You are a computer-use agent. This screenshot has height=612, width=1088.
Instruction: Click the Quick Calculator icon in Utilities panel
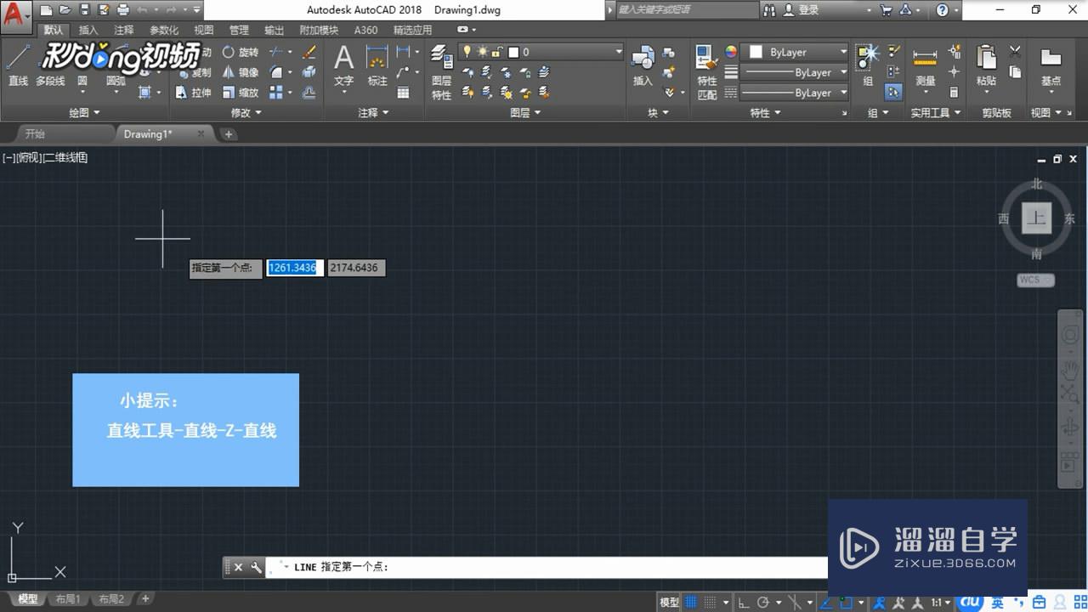point(954,93)
